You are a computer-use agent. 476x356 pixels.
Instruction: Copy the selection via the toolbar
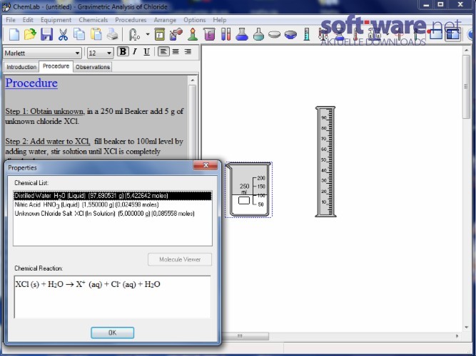[x=79, y=34]
